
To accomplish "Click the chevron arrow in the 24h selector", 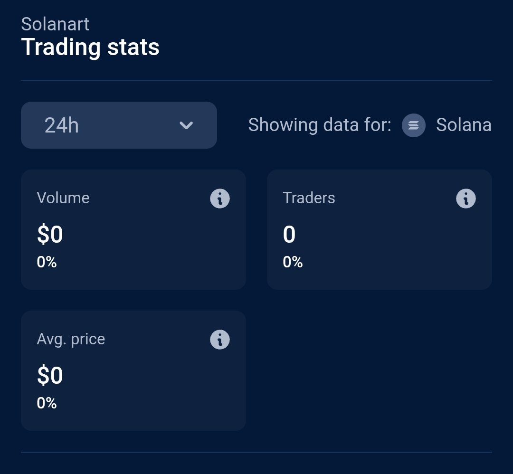I will coord(186,125).
